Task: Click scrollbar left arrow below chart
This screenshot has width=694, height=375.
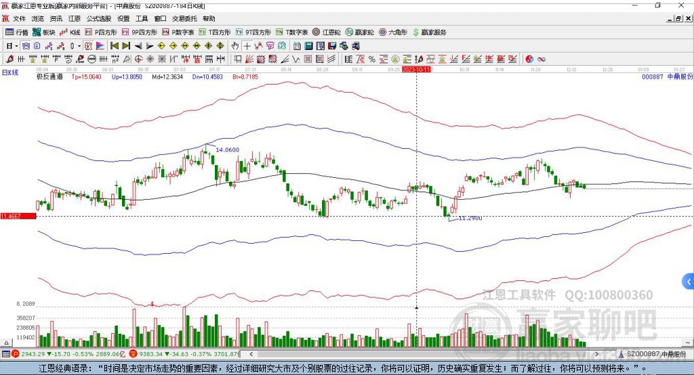Action: 251,354
